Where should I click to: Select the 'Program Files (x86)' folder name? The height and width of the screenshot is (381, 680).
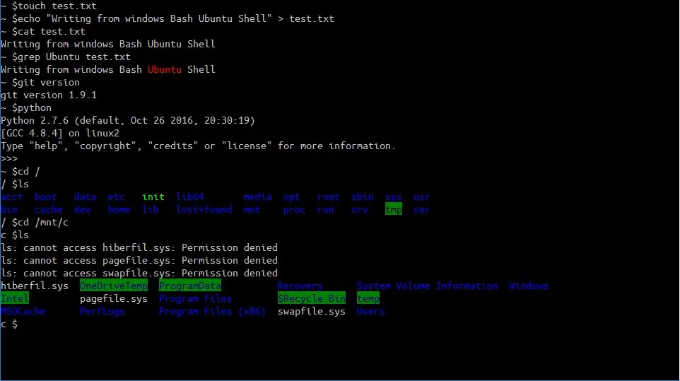[x=212, y=311]
